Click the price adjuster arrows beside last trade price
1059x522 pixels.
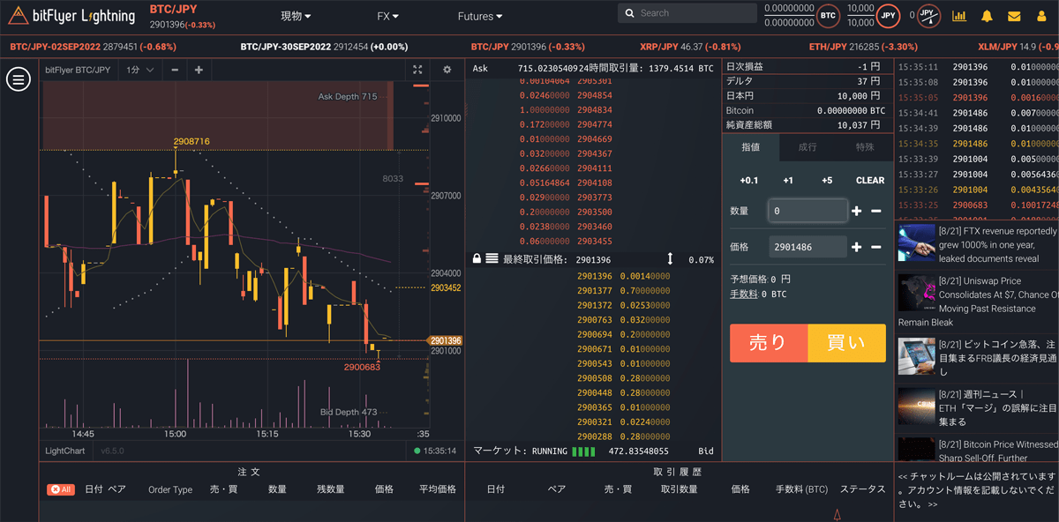tap(670, 260)
